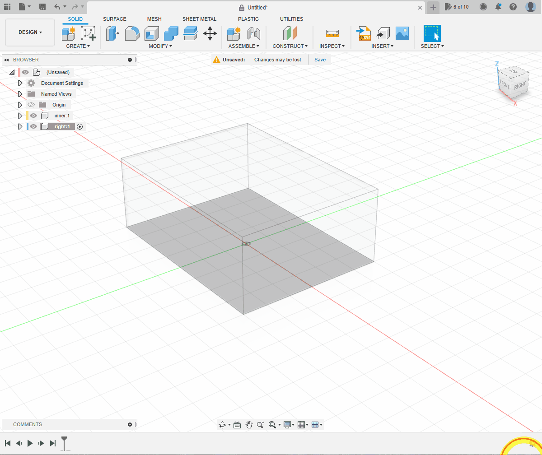Open the SHEET METAL tab
This screenshot has height=455, width=542.
point(199,19)
